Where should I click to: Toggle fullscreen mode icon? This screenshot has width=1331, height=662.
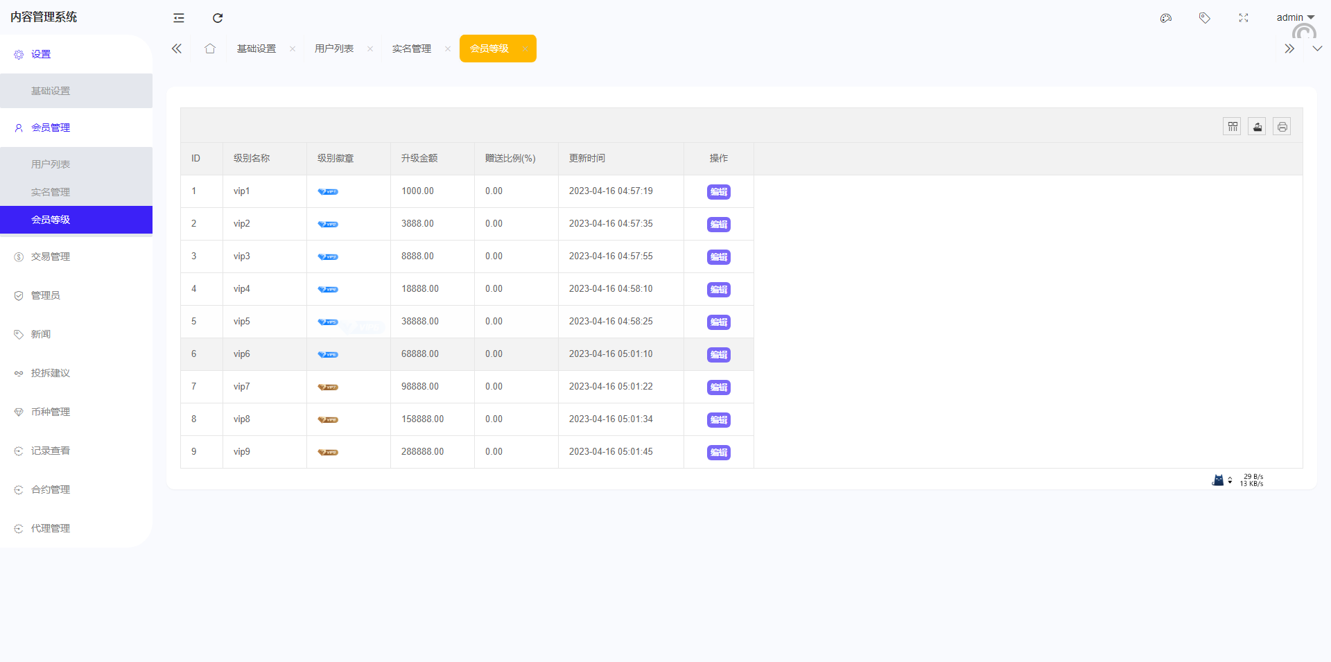point(1244,18)
